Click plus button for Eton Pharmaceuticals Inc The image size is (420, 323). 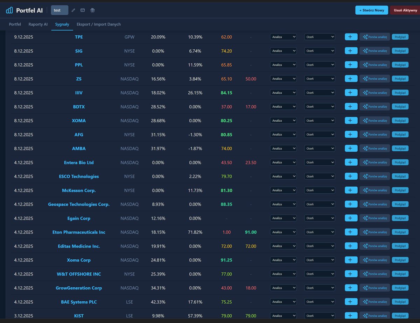coord(351,232)
